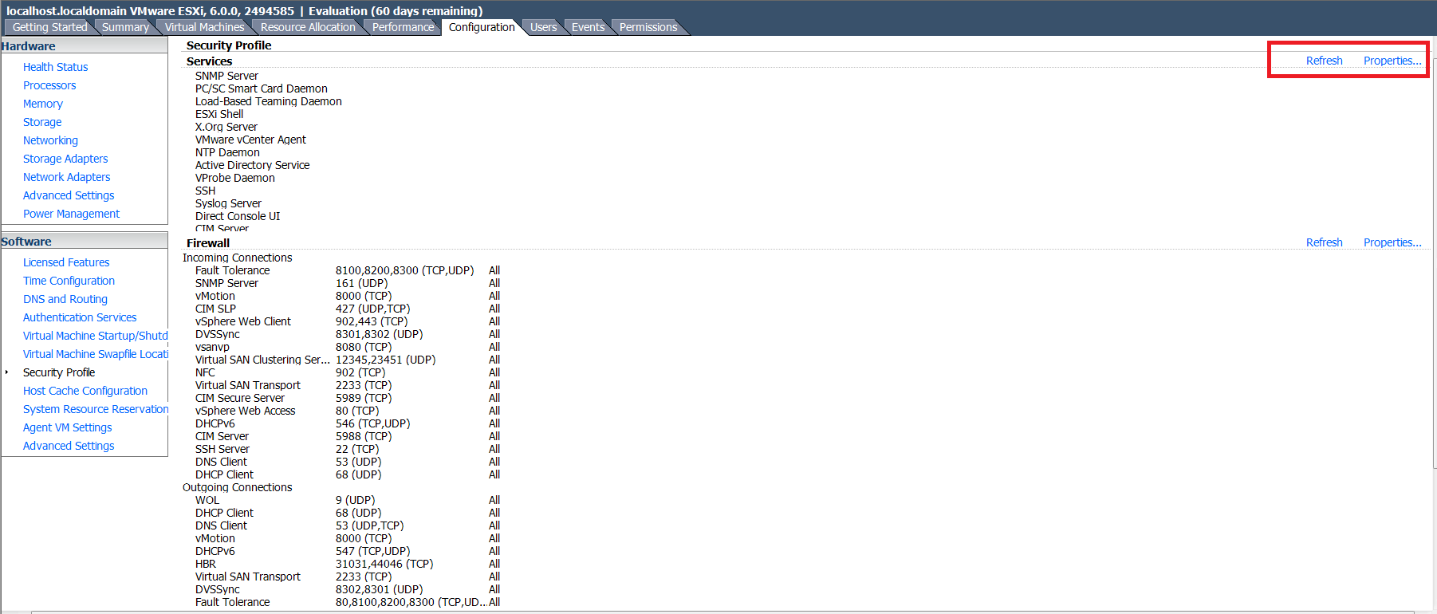
Task: Open Authentication Services page
Action: (80, 317)
